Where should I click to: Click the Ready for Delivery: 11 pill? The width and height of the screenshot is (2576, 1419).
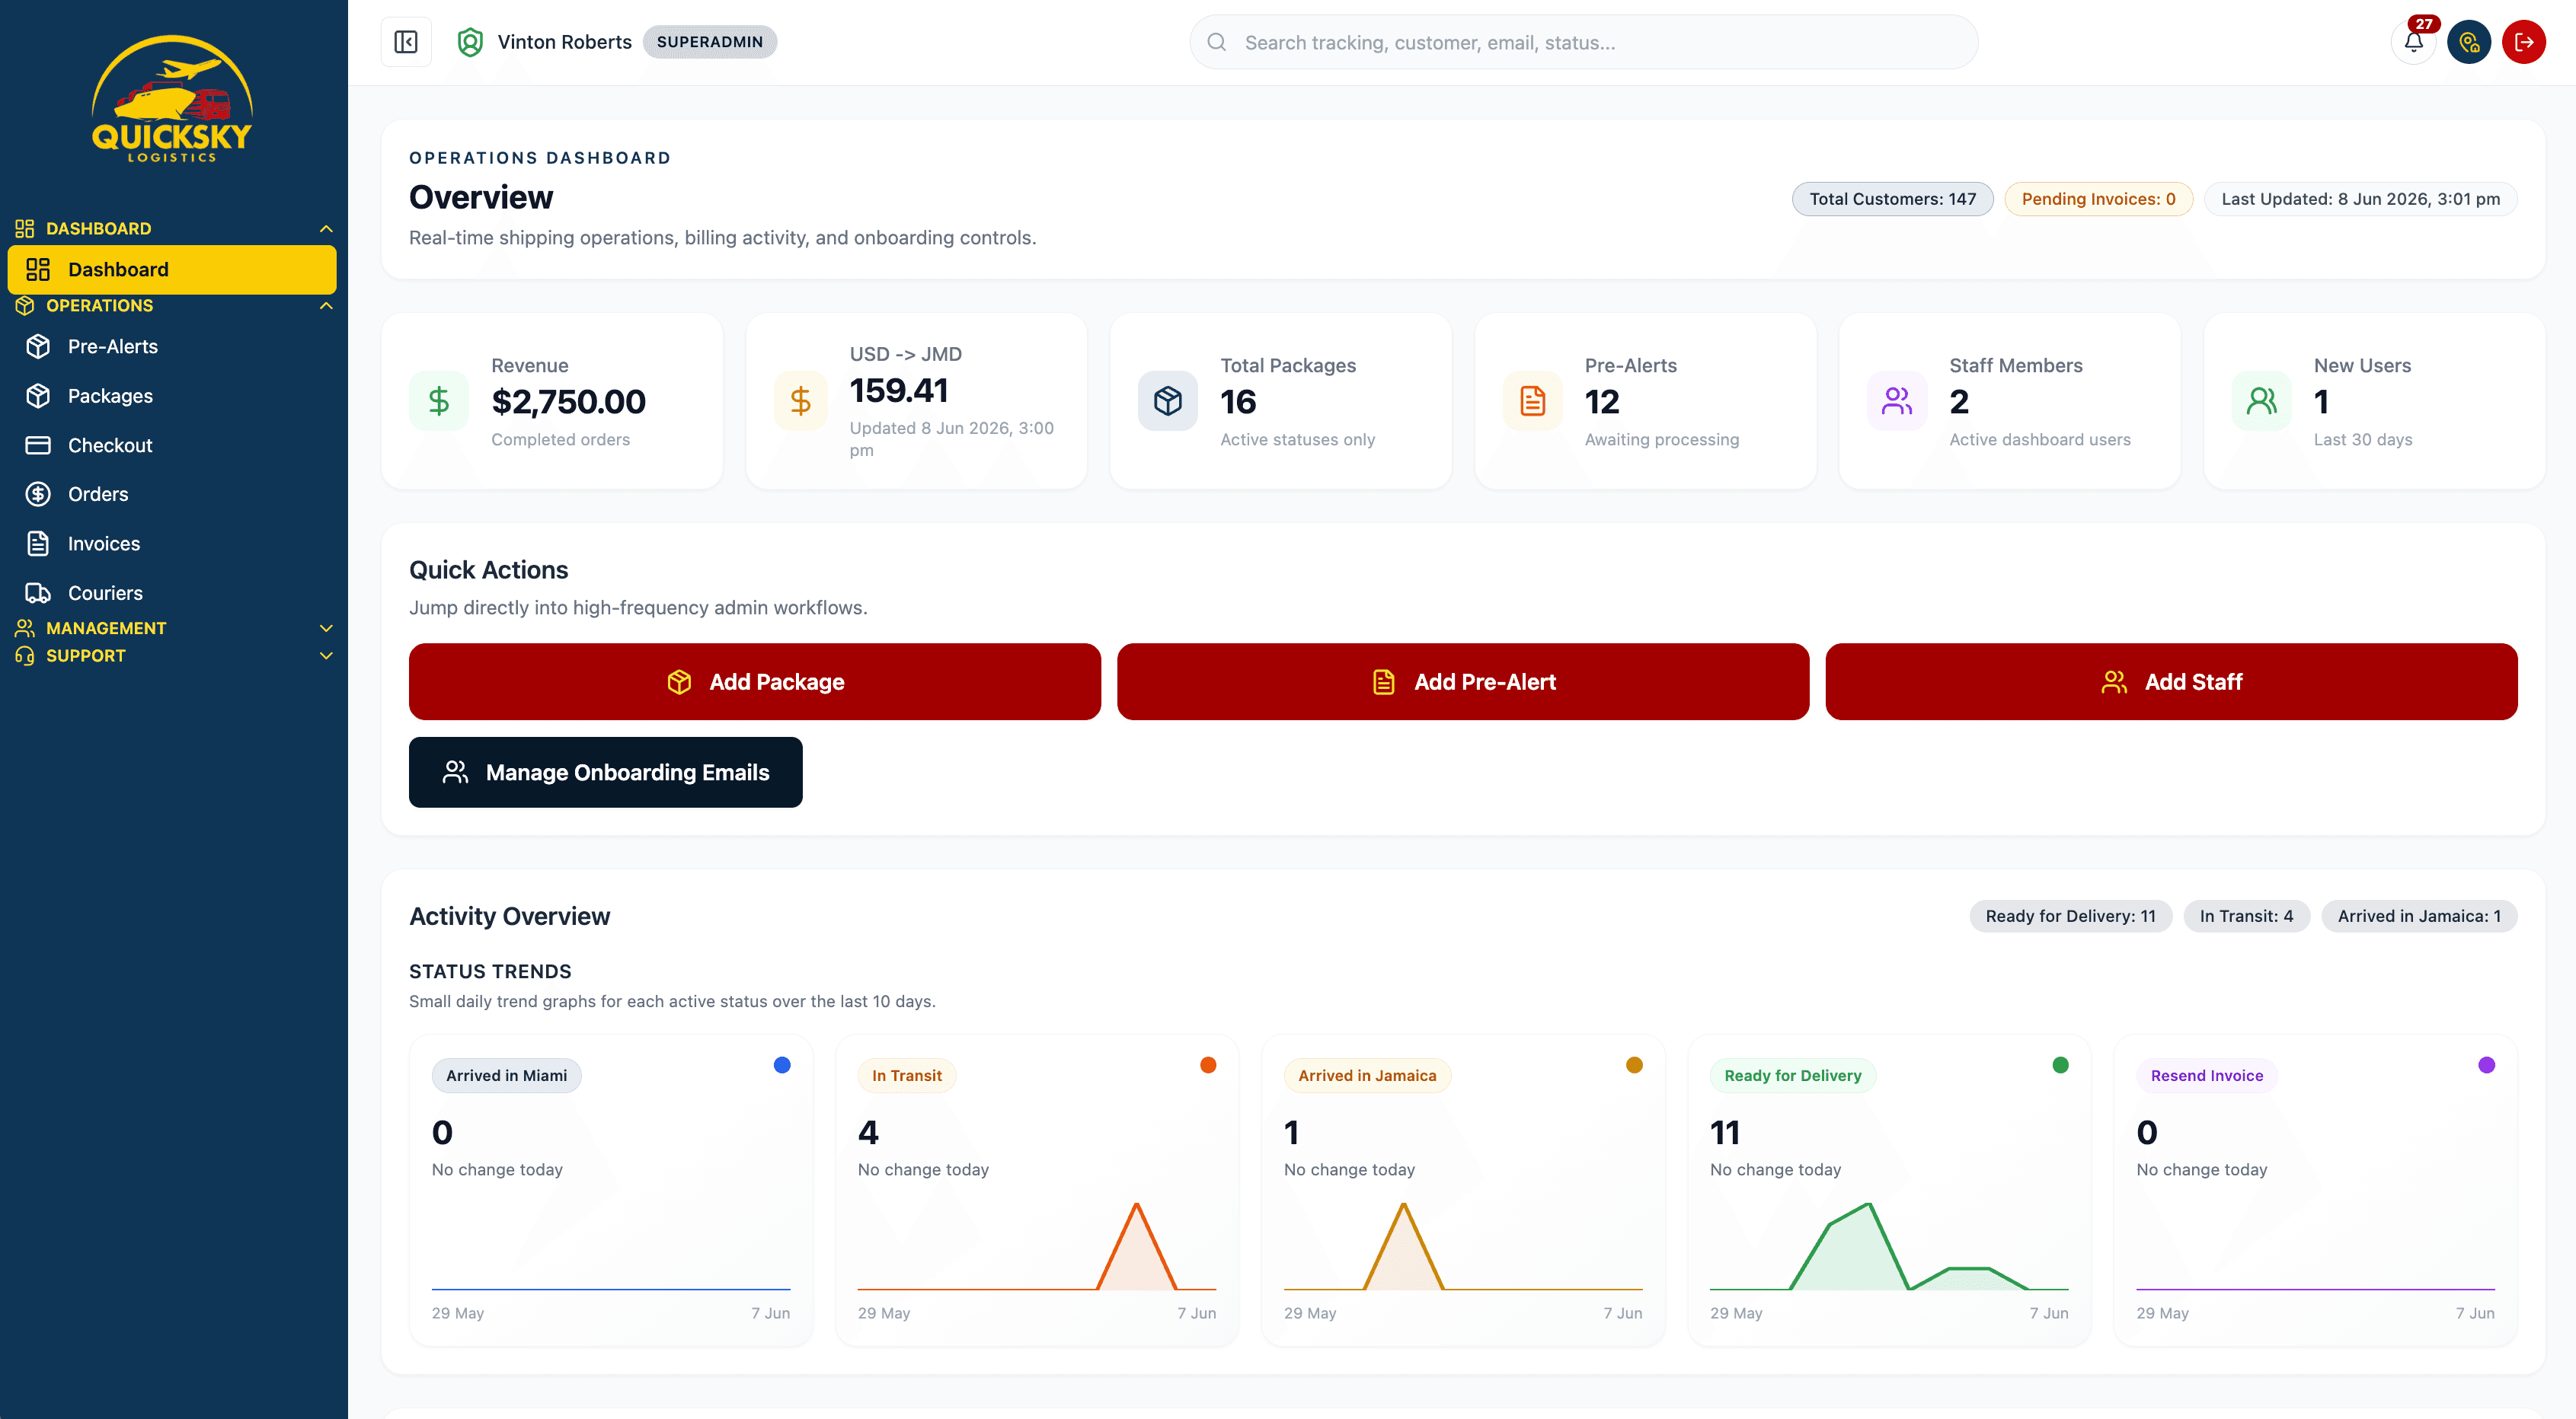2070,917
